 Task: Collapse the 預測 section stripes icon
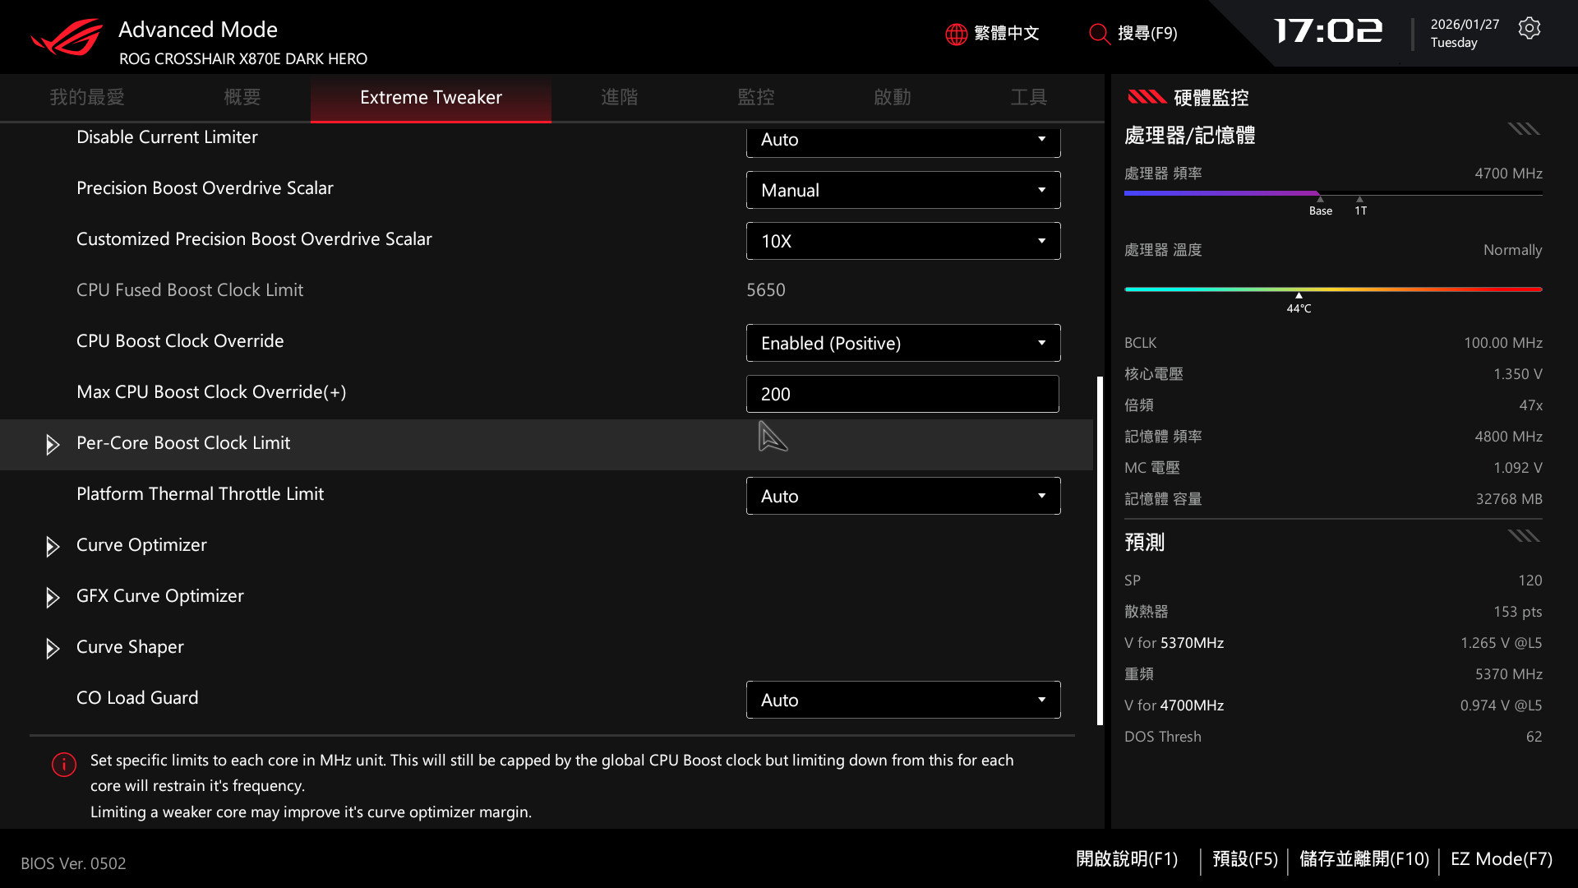pyautogui.click(x=1523, y=536)
